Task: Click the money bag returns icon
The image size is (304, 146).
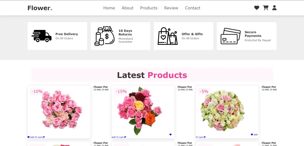Action: click(105, 36)
